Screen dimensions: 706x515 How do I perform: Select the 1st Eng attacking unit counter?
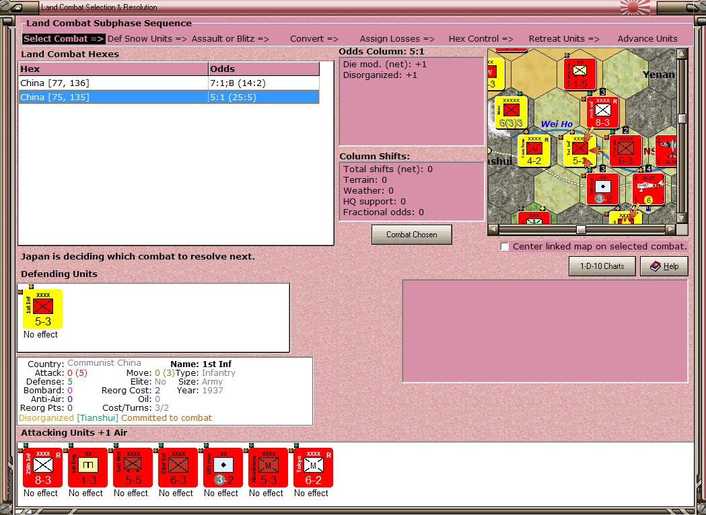point(87,468)
